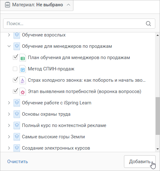
Task: Select the Создание электронных курсов item
Action: pyautogui.click(x=56, y=148)
